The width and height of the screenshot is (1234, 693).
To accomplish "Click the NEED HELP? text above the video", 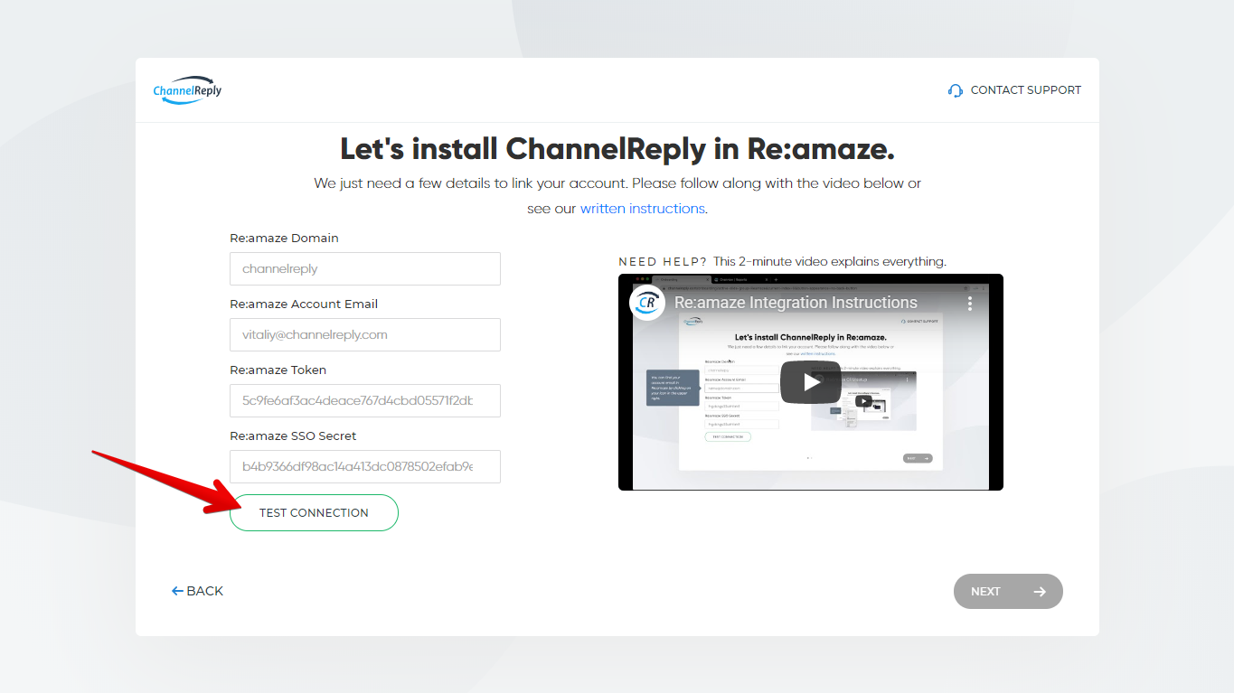I will coord(663,262).
